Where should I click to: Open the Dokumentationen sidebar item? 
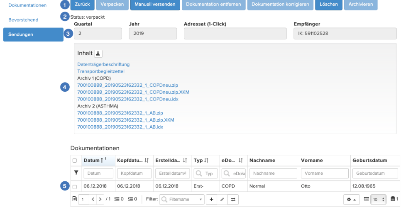click(x=27, y=5)
